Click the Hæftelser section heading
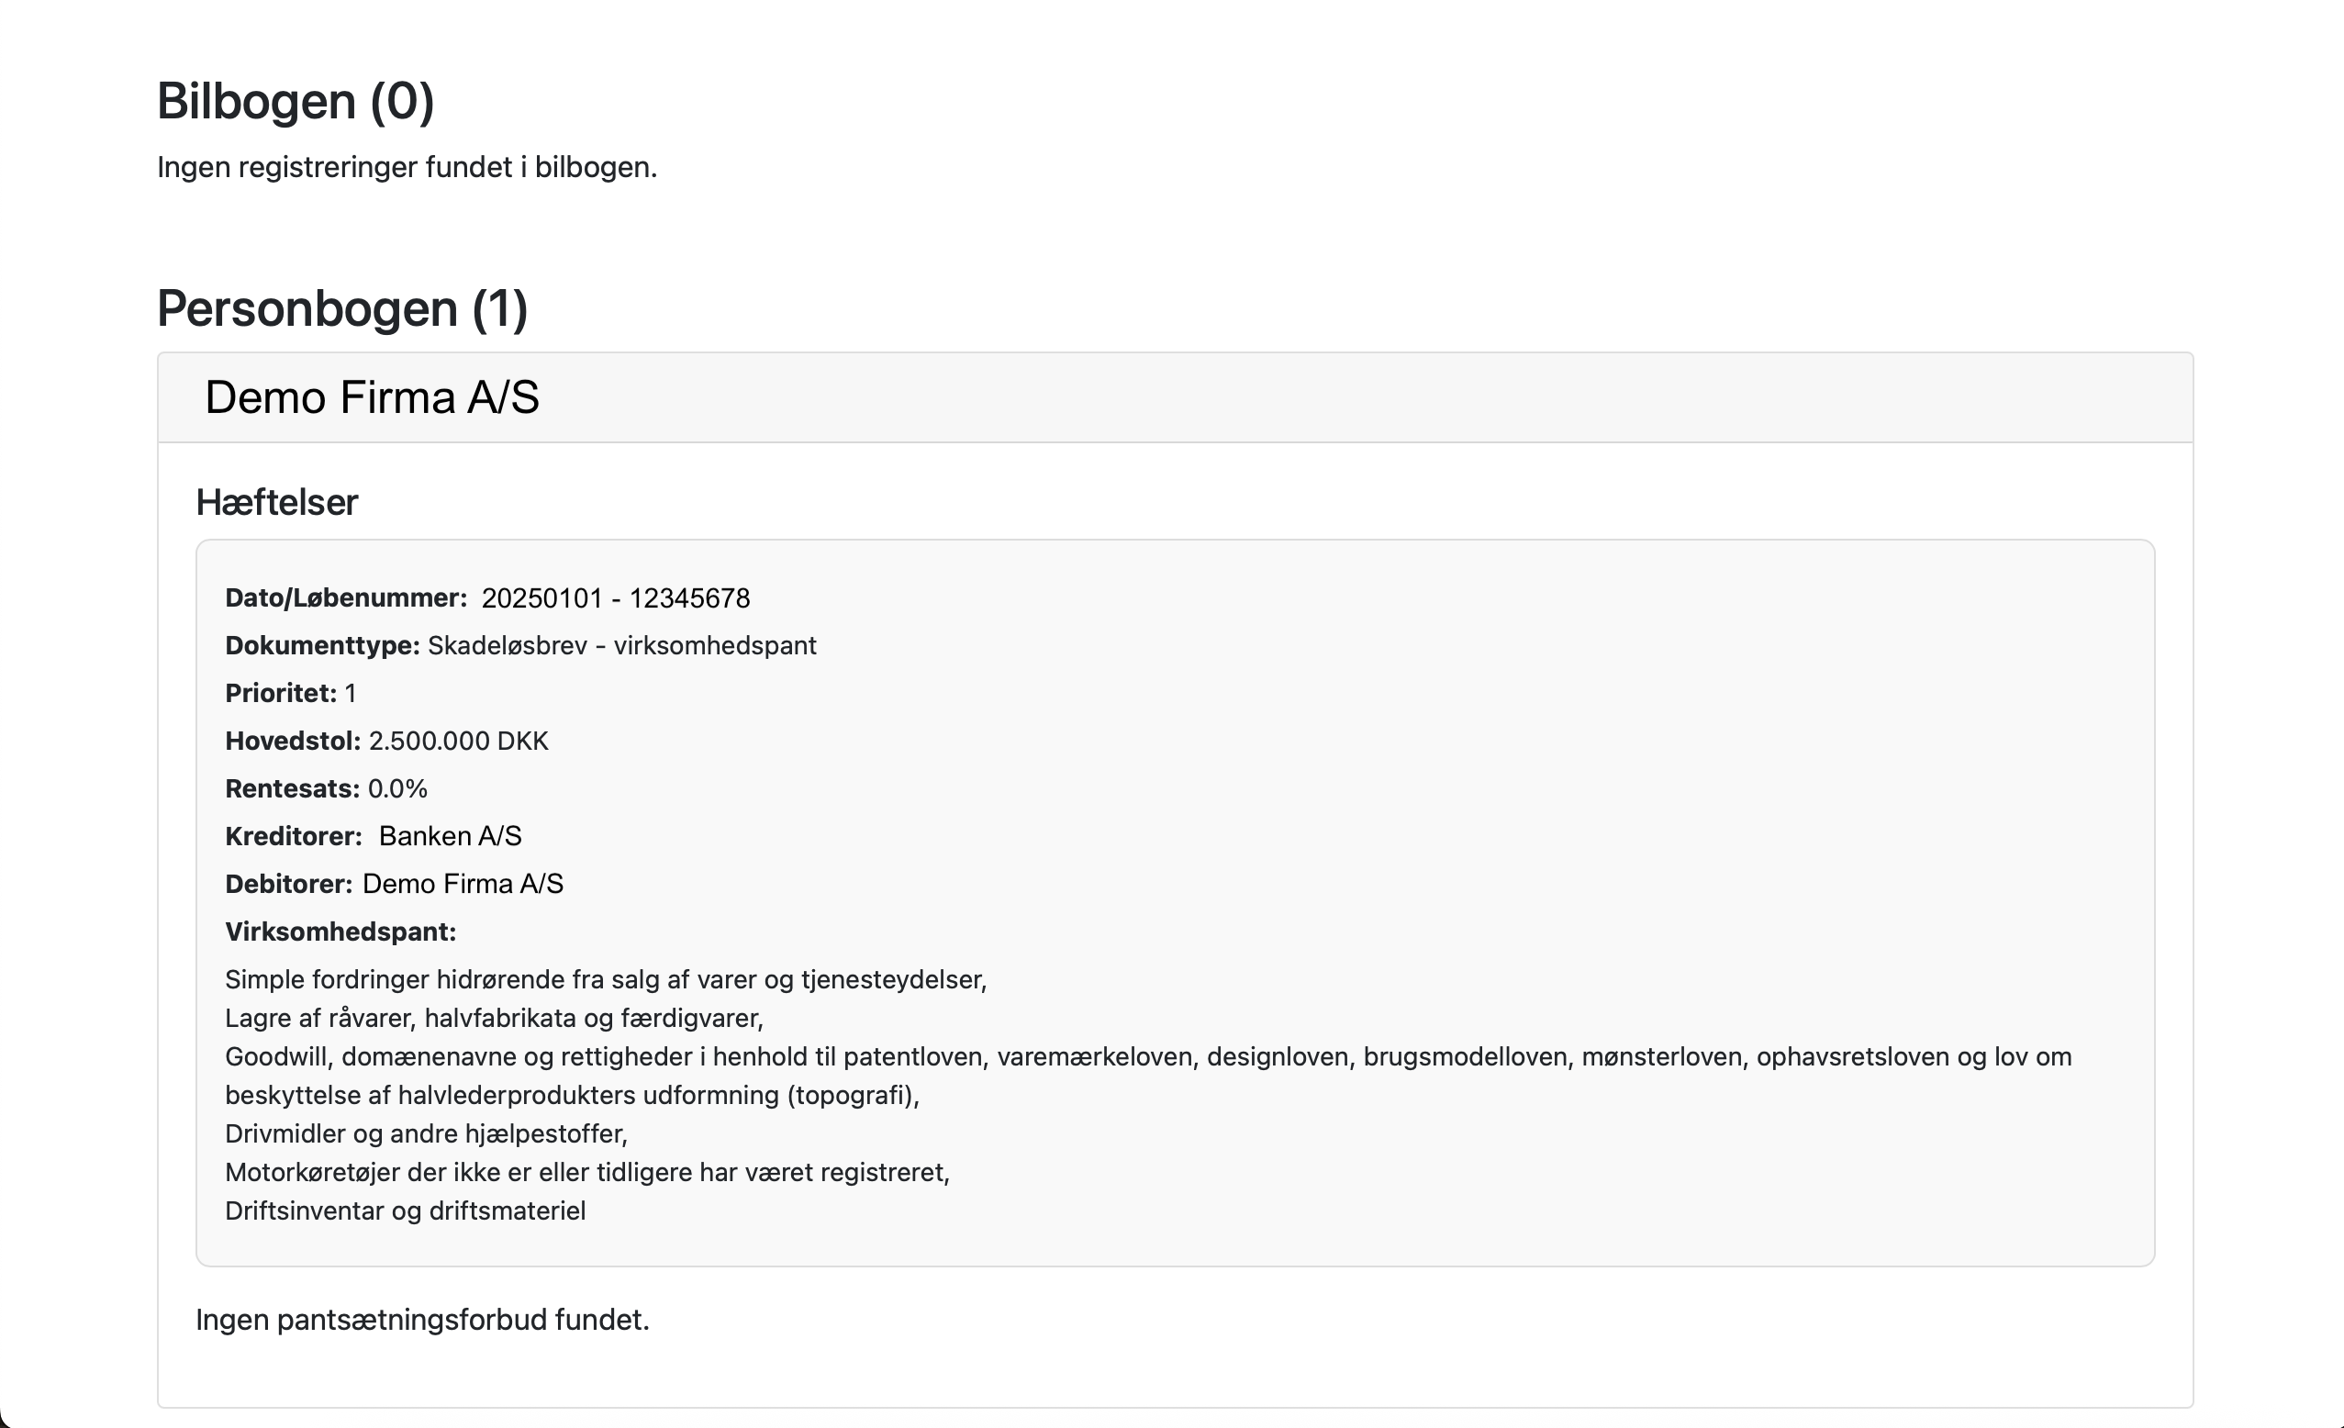 (277, 502)
